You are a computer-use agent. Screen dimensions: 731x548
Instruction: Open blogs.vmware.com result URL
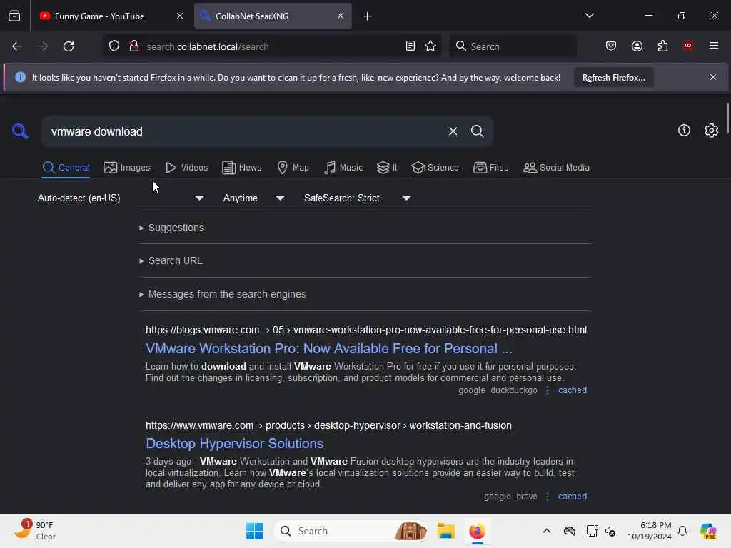point(366,330)
